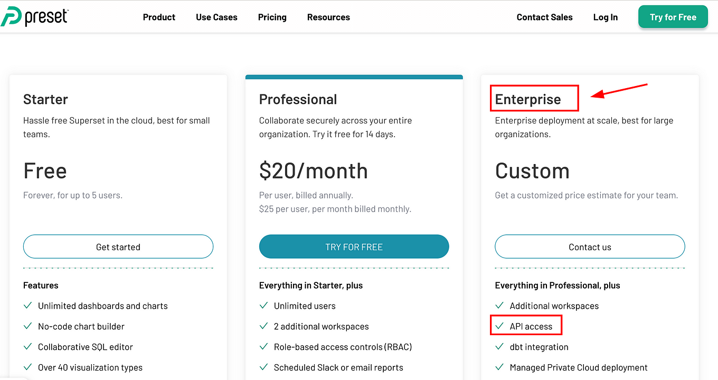Viewport: 718px width, 380px height.
Task: Click checkmark beside "dbt integration"
Action: coord(499,347)
